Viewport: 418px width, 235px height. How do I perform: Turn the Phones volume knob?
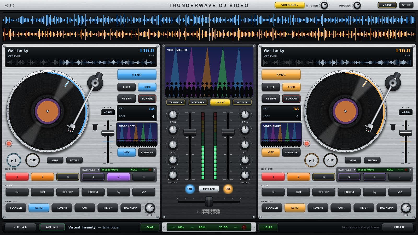pos(357,5)
